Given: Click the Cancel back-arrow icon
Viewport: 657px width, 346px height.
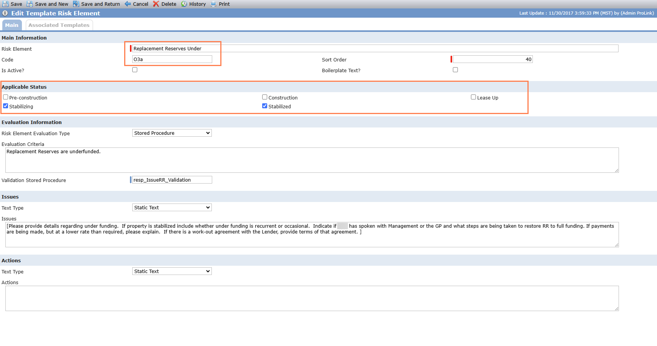Looking at the screenshot, I should tap(128, 4).
